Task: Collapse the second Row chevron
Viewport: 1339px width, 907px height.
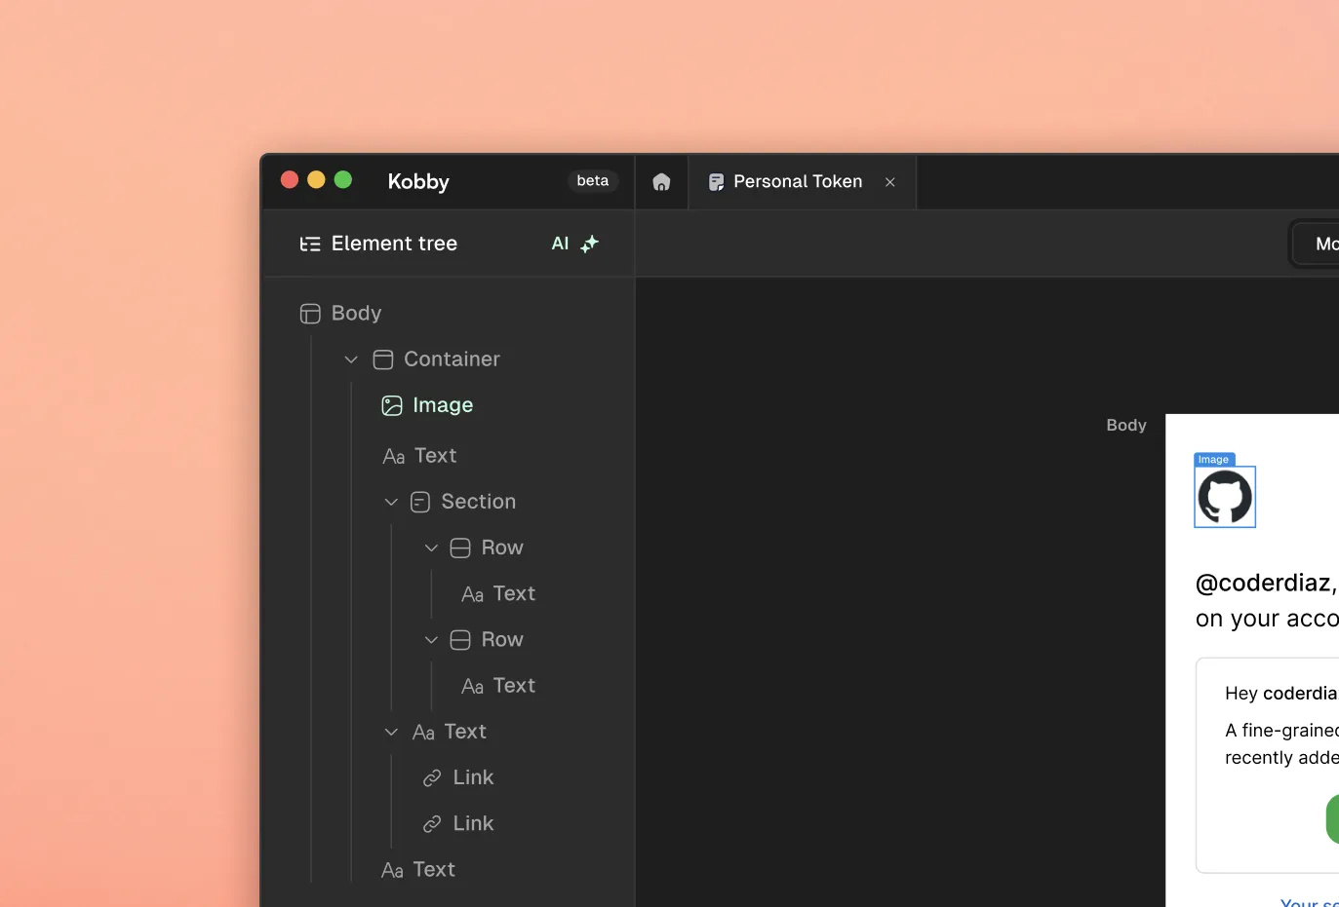Action: click(431, 640)
